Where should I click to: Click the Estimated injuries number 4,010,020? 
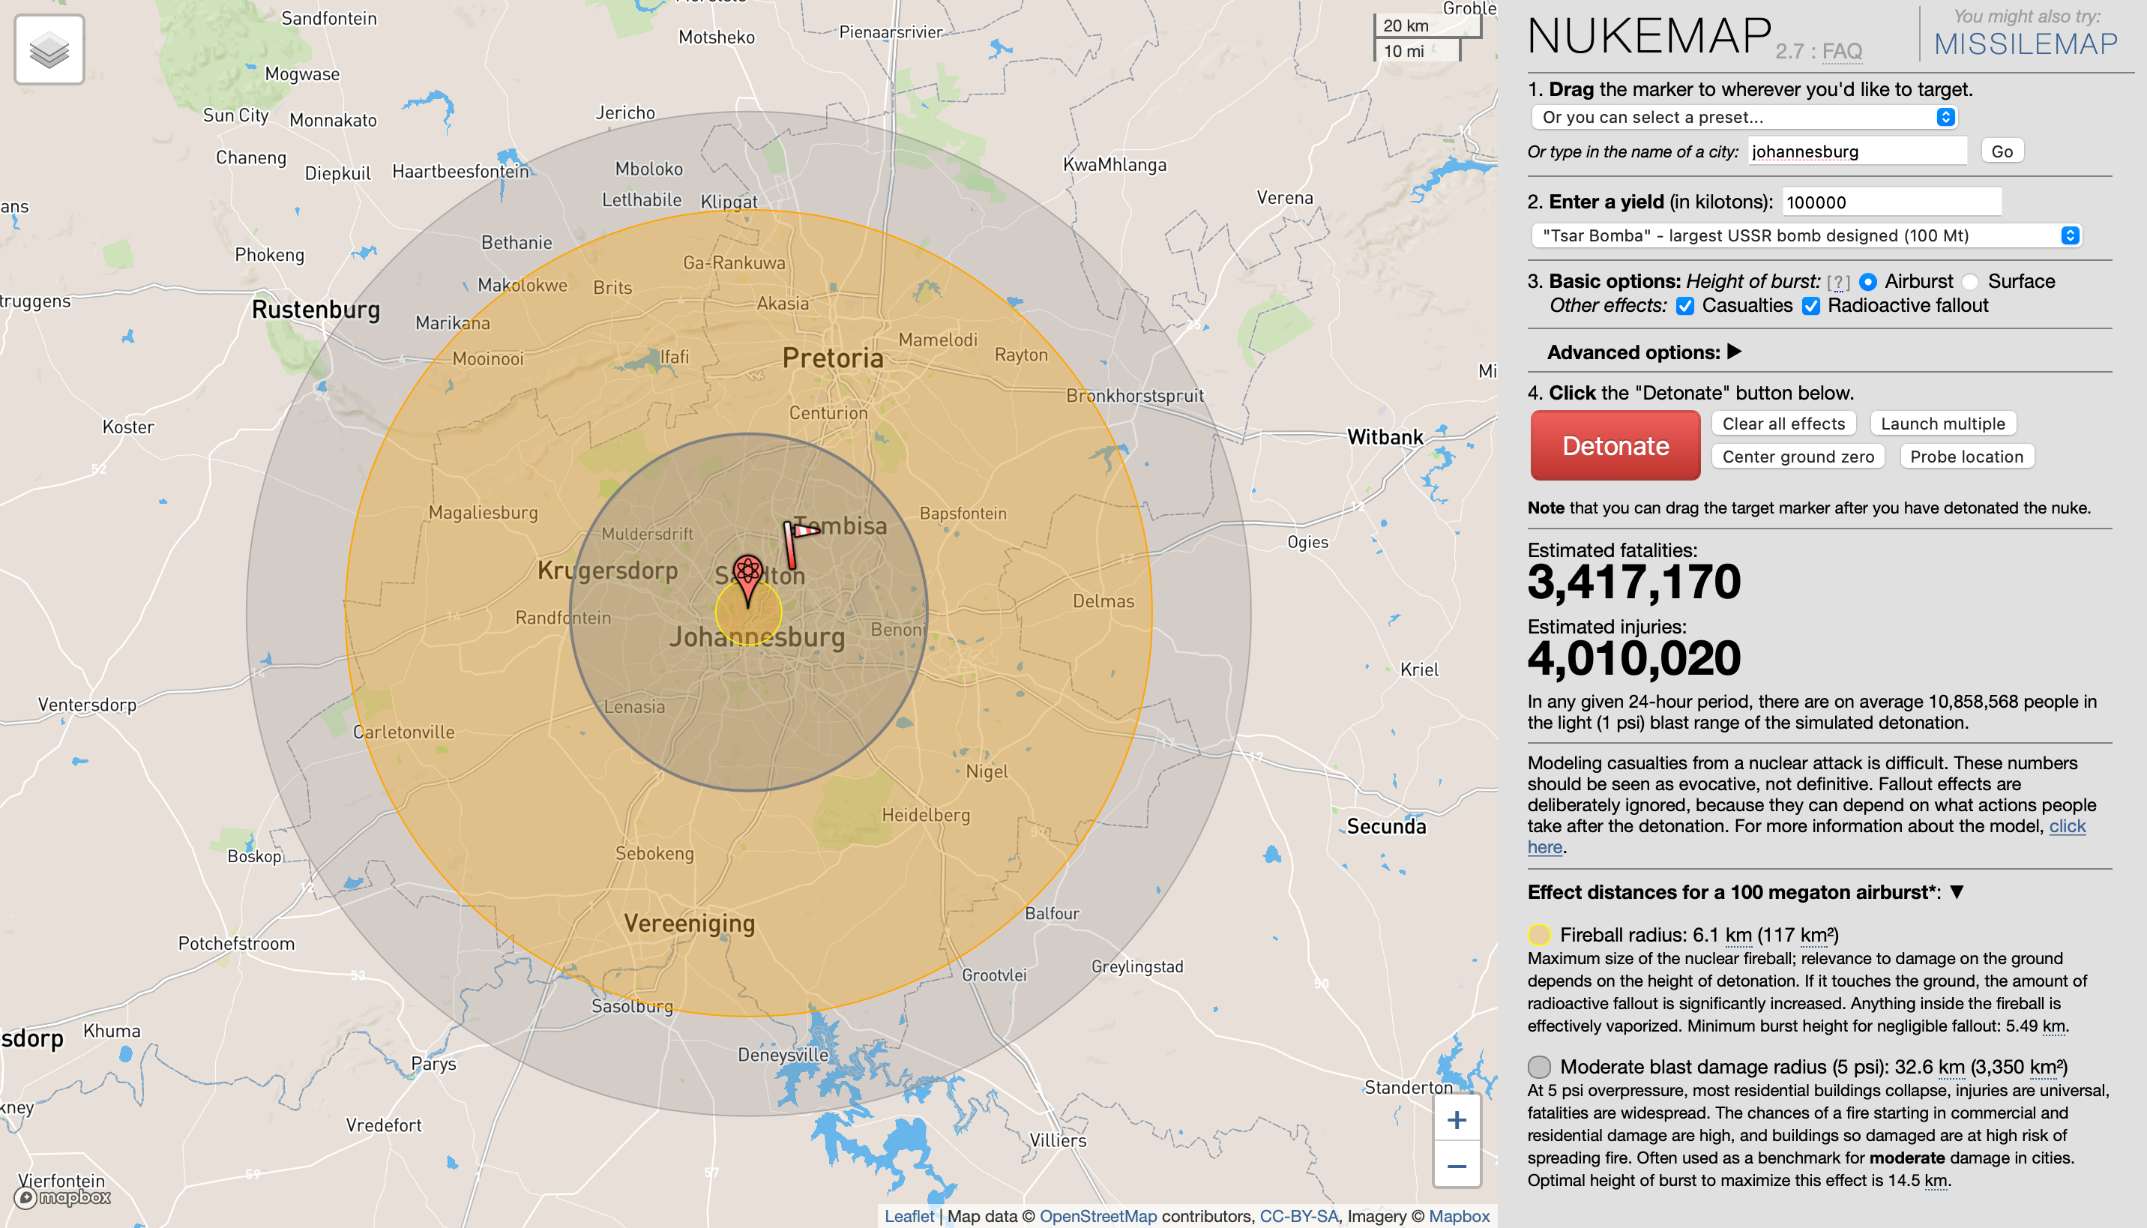pyautogui.click(x=1633, y=659)
